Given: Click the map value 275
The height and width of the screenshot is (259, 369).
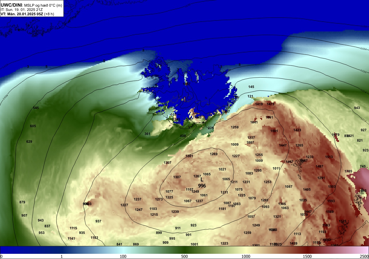Looking at the screenshot, I should click(x=211, y=128).
